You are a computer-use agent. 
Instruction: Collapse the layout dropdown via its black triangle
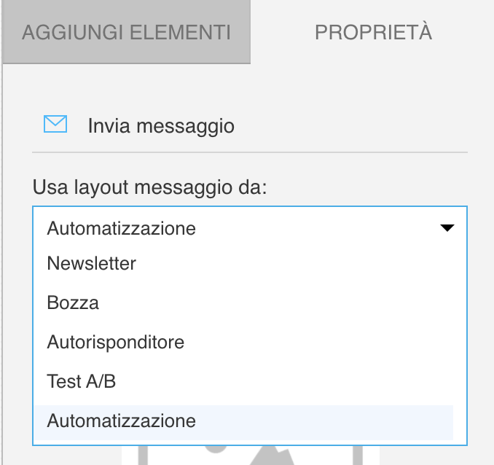click(x=447, y=228)
